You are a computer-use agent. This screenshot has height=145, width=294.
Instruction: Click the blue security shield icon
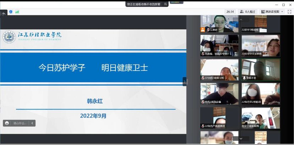[x=11, y=12]
